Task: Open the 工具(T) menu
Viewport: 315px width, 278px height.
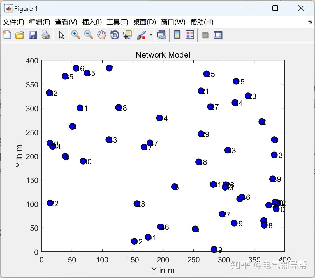Action: pos(117,22)
